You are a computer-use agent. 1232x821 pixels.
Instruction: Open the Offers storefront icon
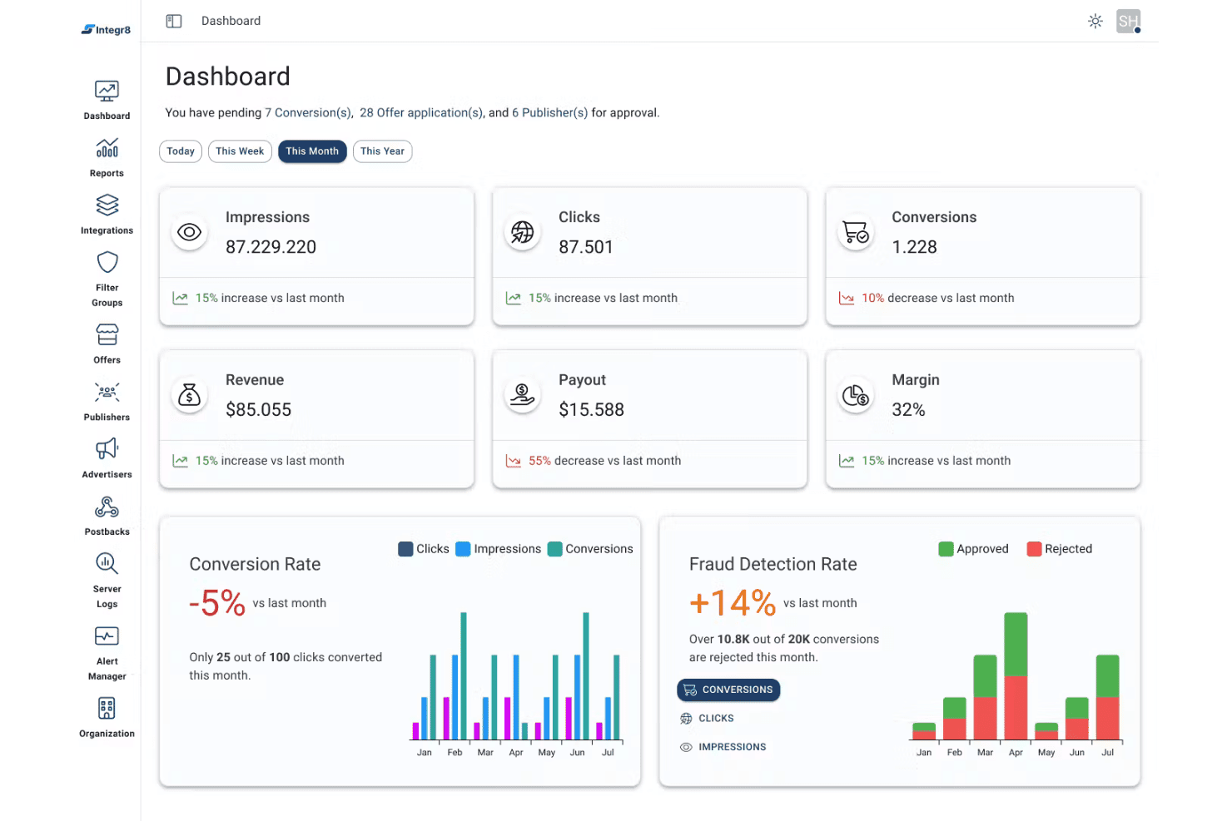tap(107, 334)
